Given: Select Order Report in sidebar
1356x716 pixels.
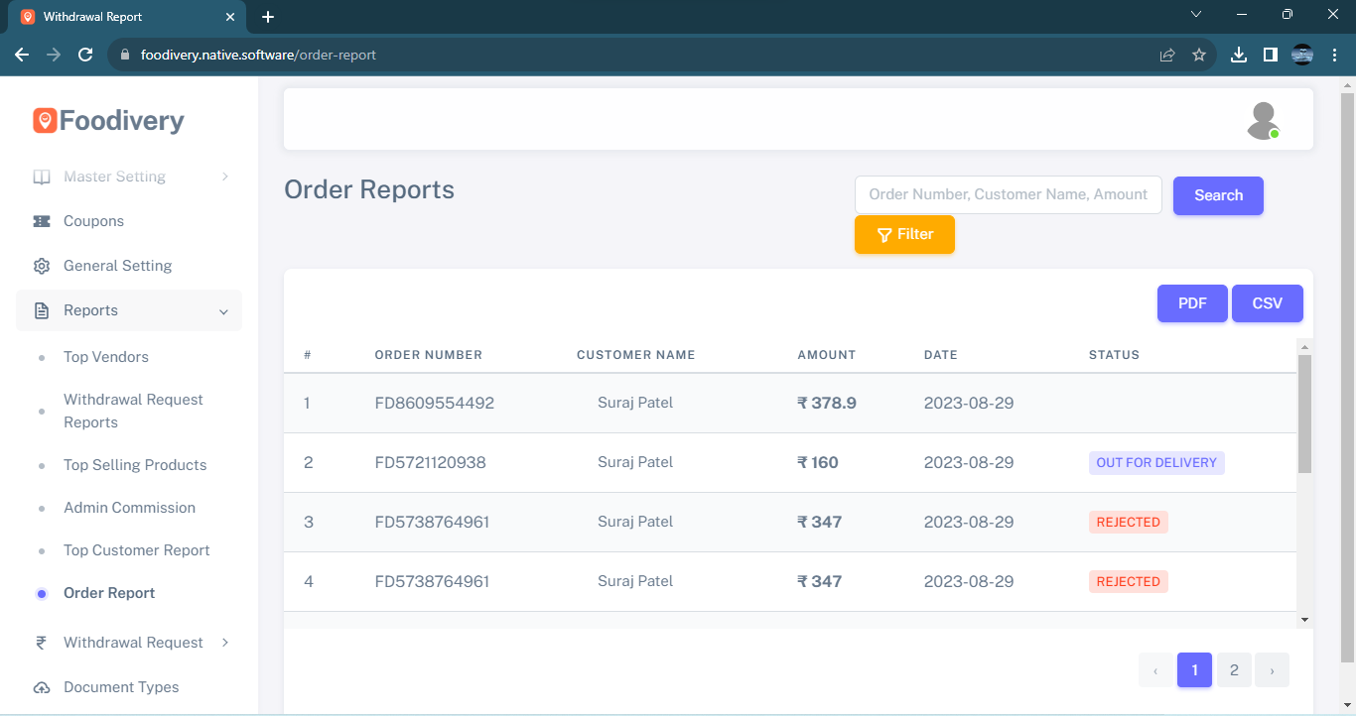Looking at the screenshot, I should (109, 593).
